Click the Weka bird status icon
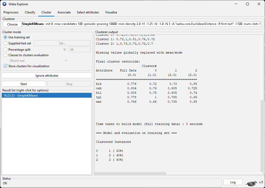The width and height of the screenshot is (265, 188). pos(252,183)
